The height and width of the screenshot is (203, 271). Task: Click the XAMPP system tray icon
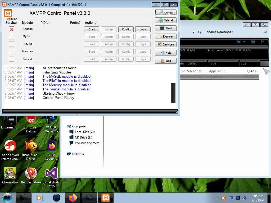[x=223, y=198]
